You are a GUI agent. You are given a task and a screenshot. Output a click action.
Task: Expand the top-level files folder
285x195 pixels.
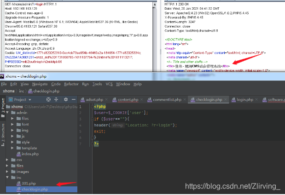pyautogui.click(x=7, y=166)
